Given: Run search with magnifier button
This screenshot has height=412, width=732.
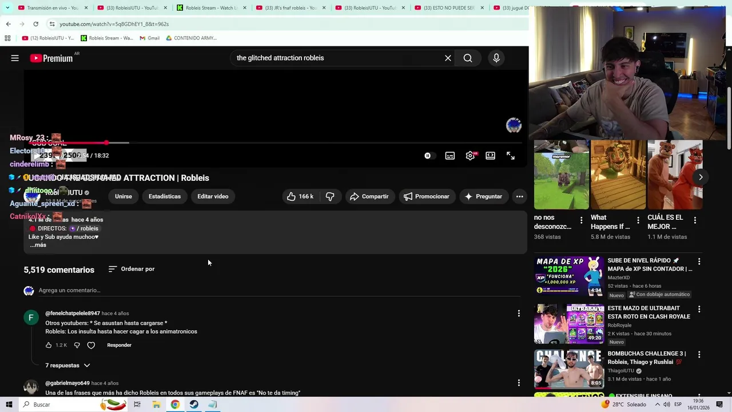Looking at the screenshot, I should (468, 58).
